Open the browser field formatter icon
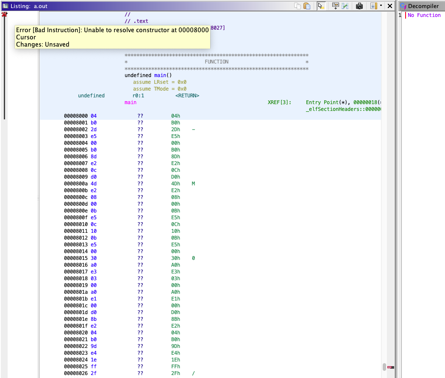Viewport: 445px width, 378px height. click(x=336, y=6)
